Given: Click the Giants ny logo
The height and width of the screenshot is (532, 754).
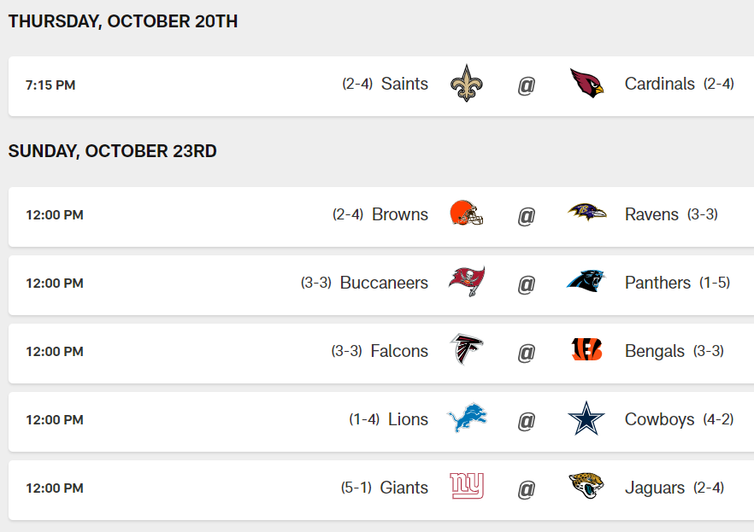Looking at the screenshot, I should [x=467, y=487].
